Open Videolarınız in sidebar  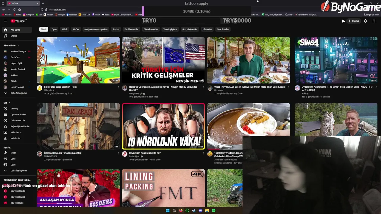click(16, 133)
